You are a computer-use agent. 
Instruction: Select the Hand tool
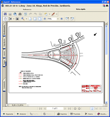pos(5,19)
